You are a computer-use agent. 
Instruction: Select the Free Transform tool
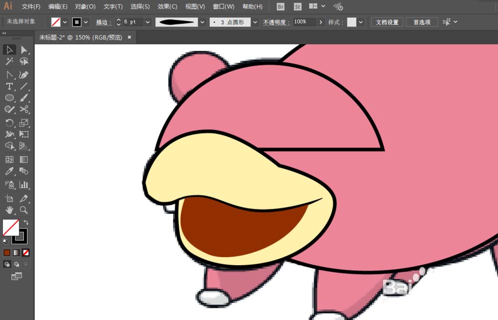[x=24, y=134]
